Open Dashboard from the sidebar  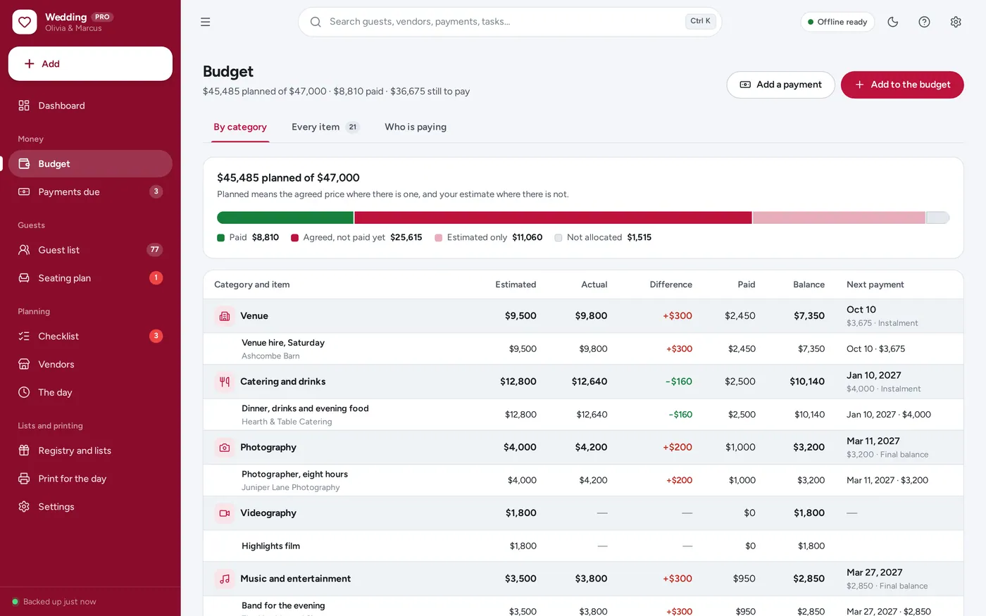click(x=90, y=106)
